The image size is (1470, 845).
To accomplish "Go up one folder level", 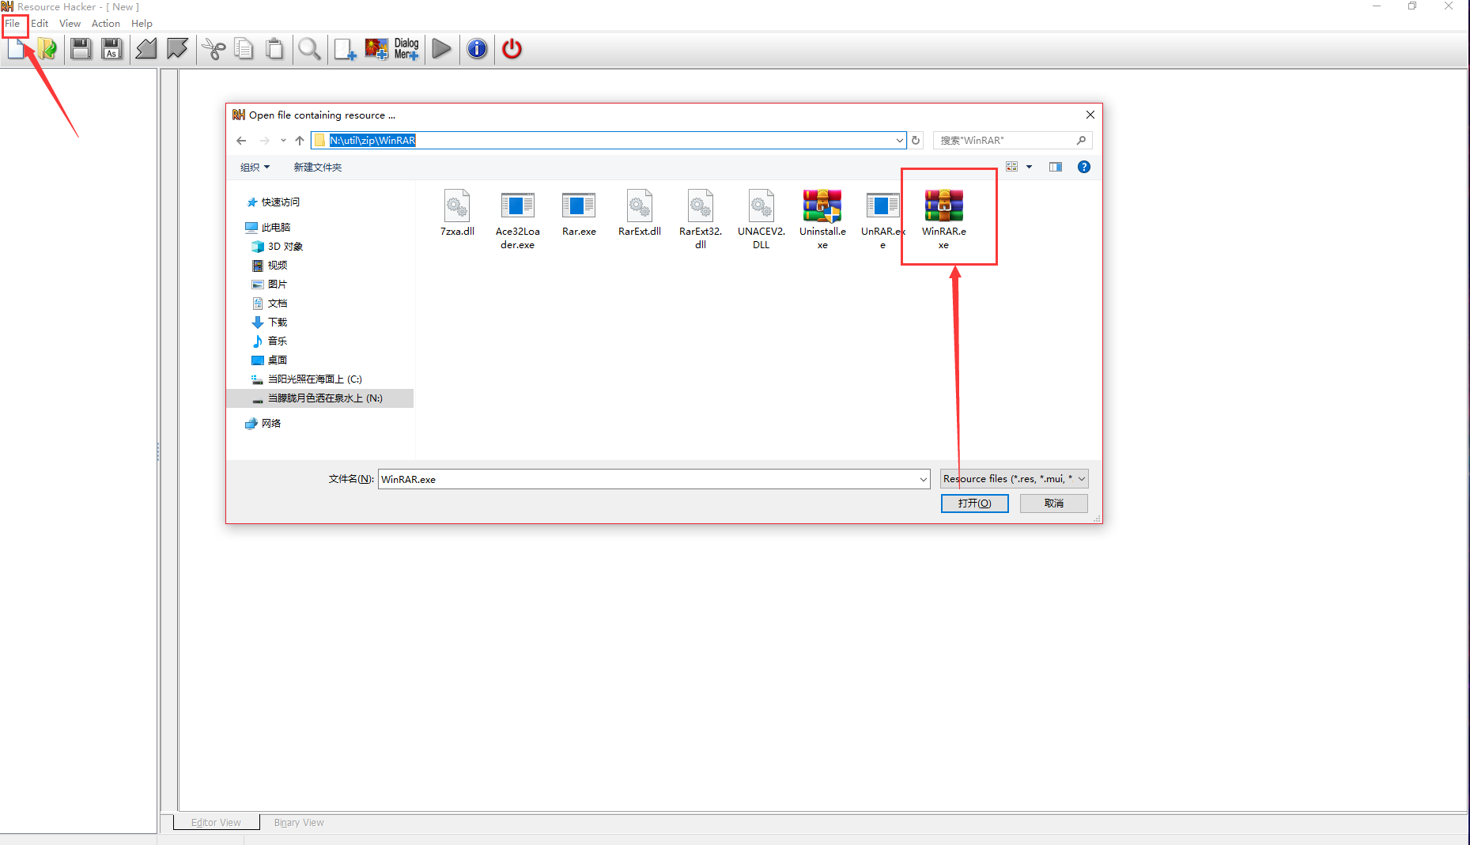I will pyautogui.click(x=300, y=141).
